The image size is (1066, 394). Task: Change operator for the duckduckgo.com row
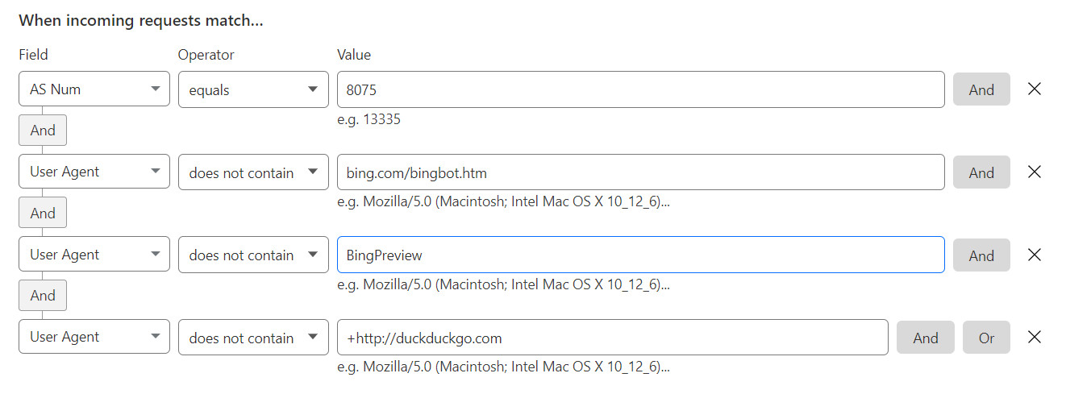253,338
